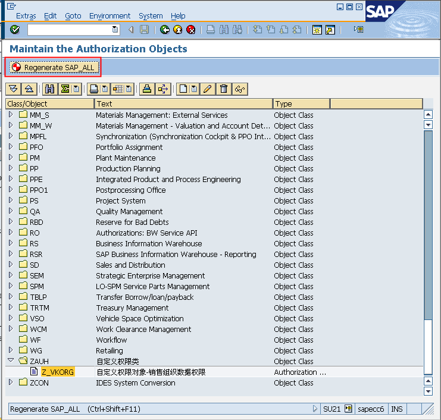The height and width of the screenshot is (420, 441).
Task: Click the Find Next binoculars icon
Action: (237, 30)
